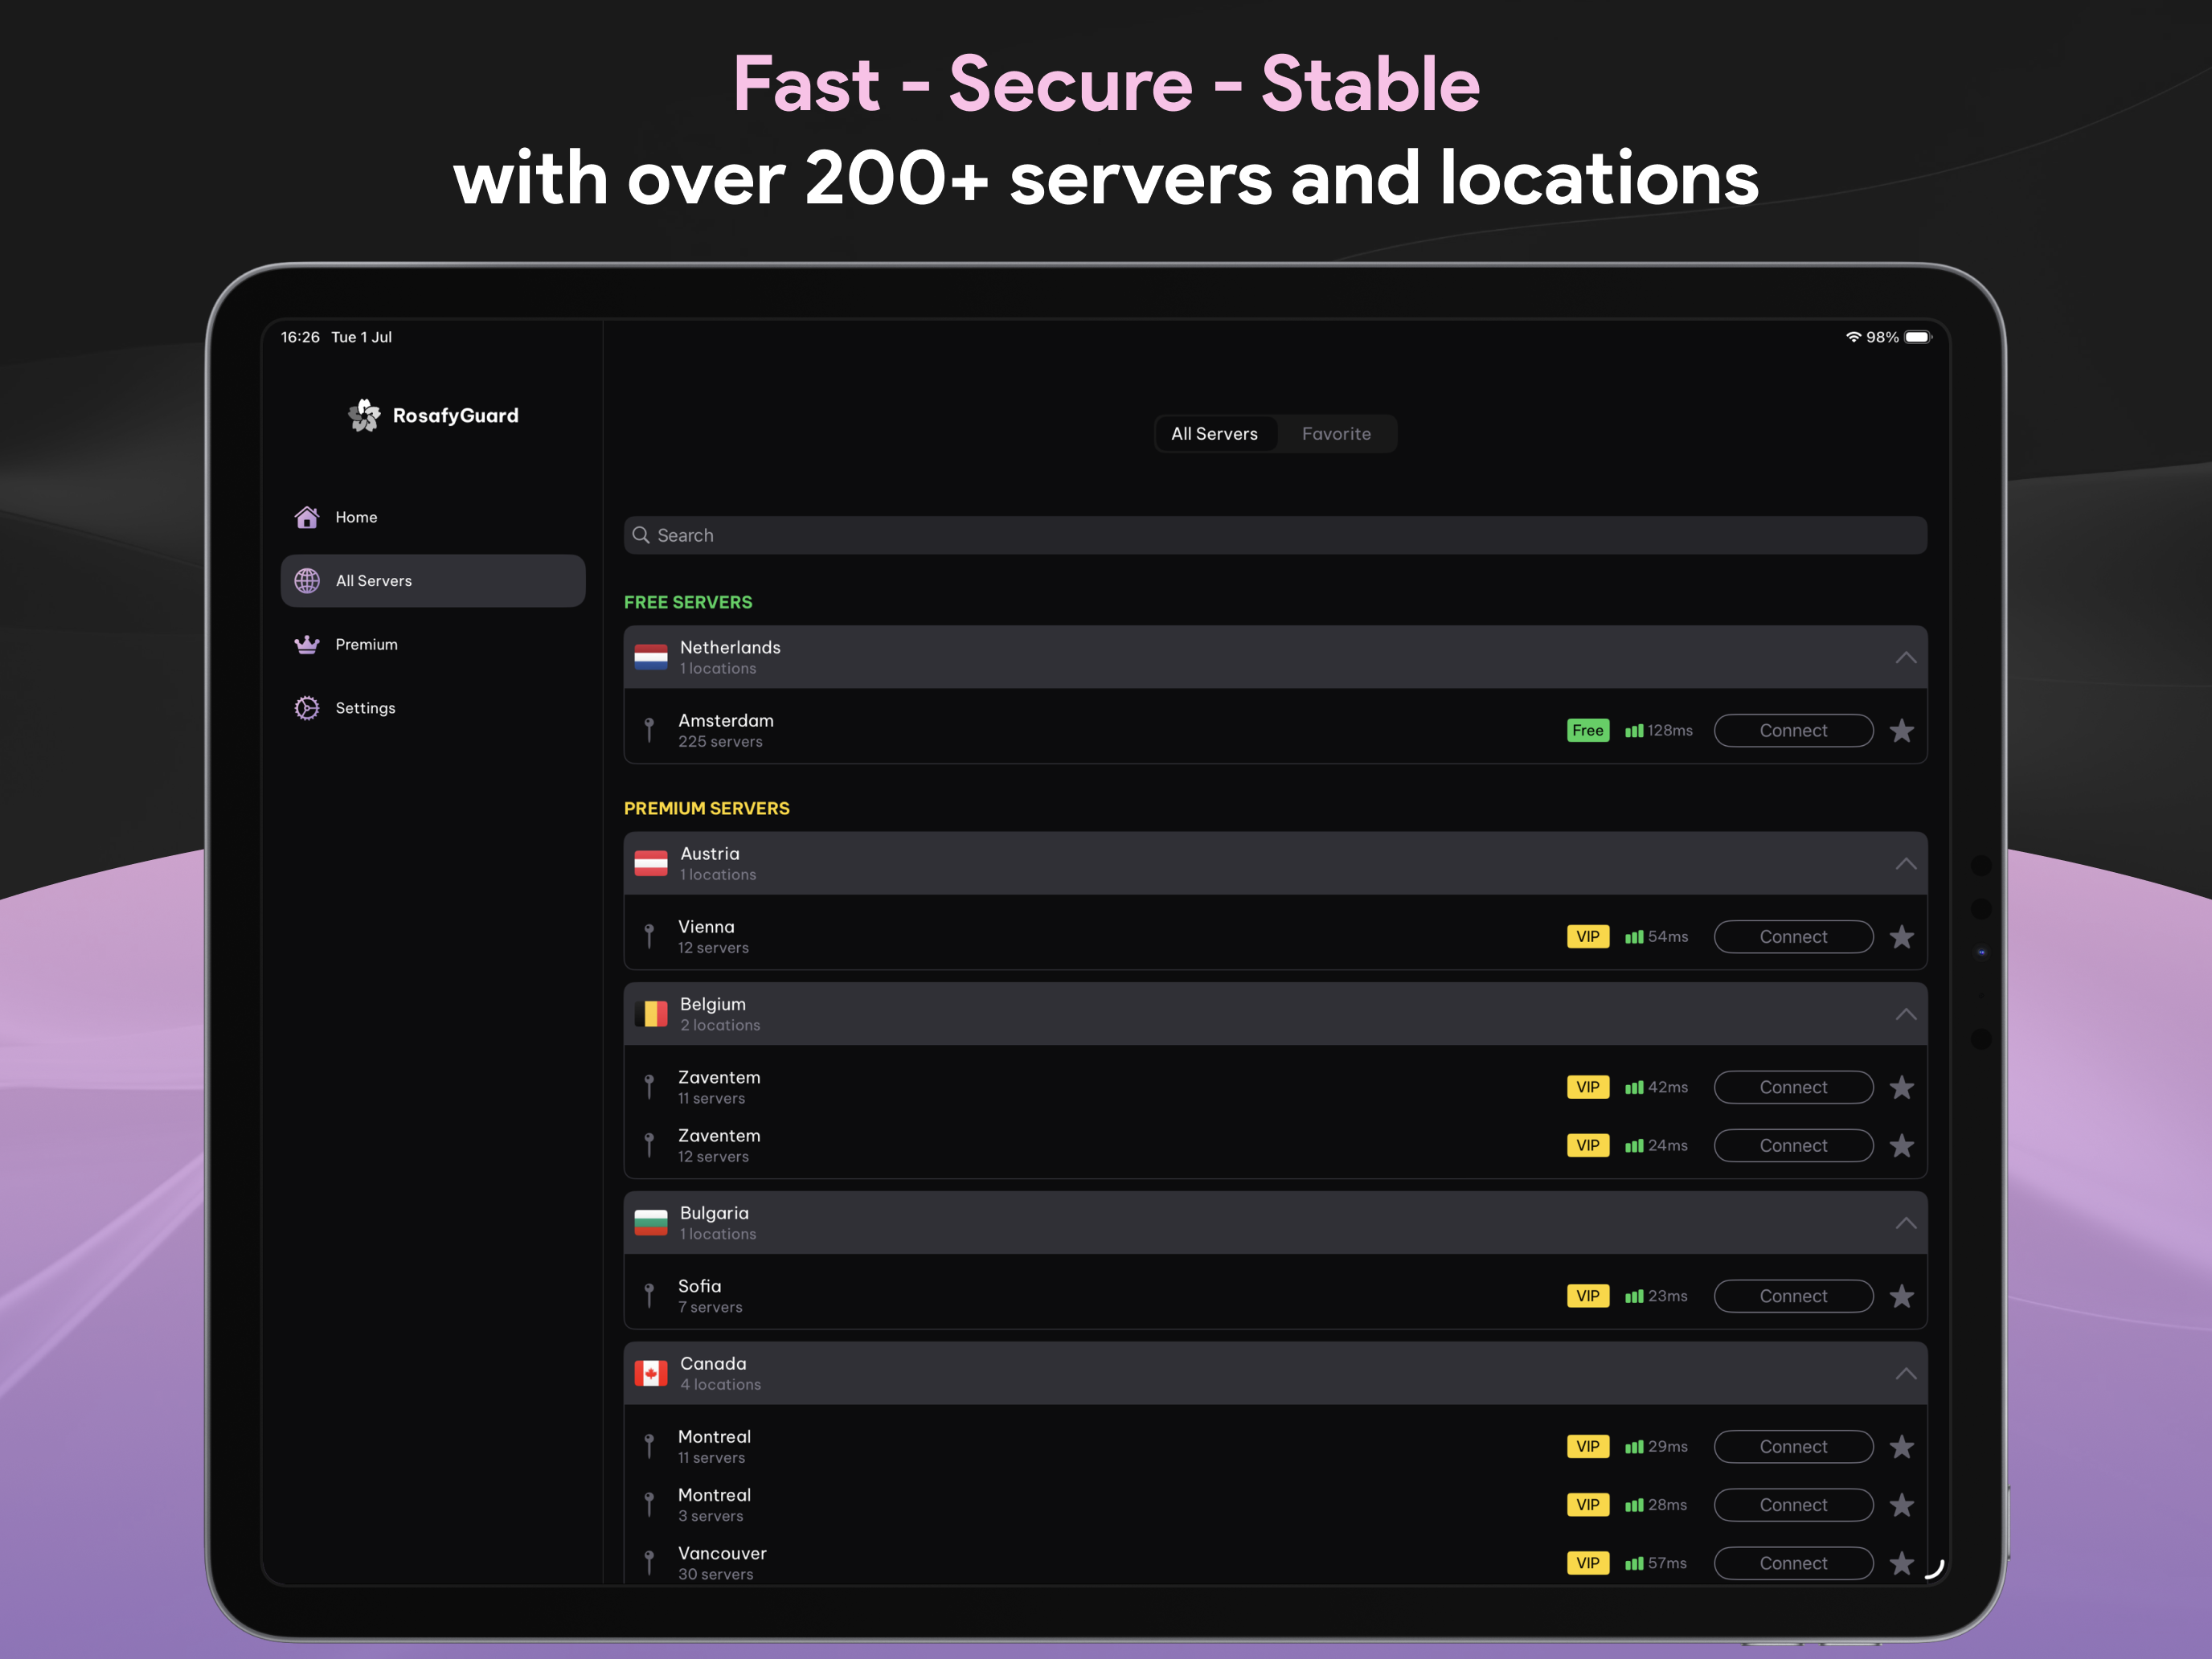Click Amsterdam's signal strength bars
The image size is (2212, 1659).
click(x=1634, y=731)
